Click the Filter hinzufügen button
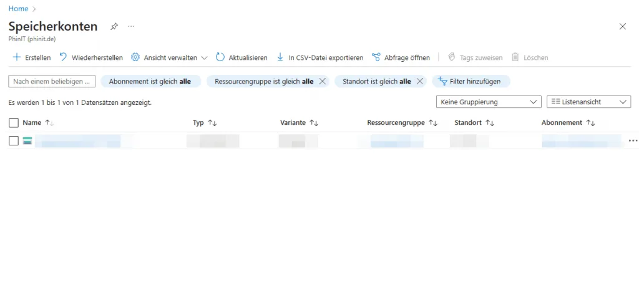The height and width of the screenshot is (302, 639). tap(471, 81)
